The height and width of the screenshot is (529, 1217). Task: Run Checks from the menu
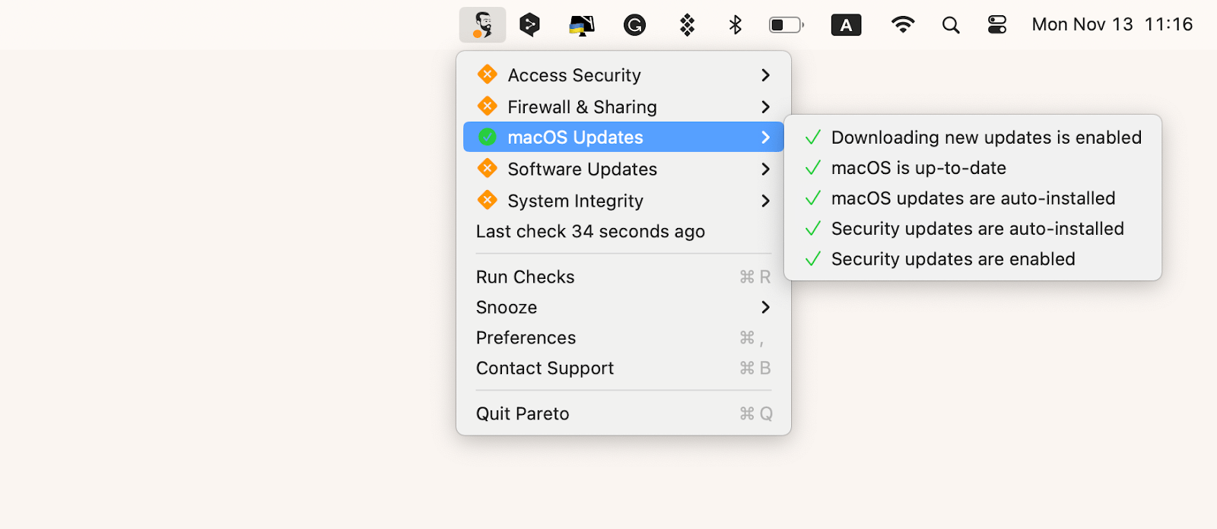[525, 277]
